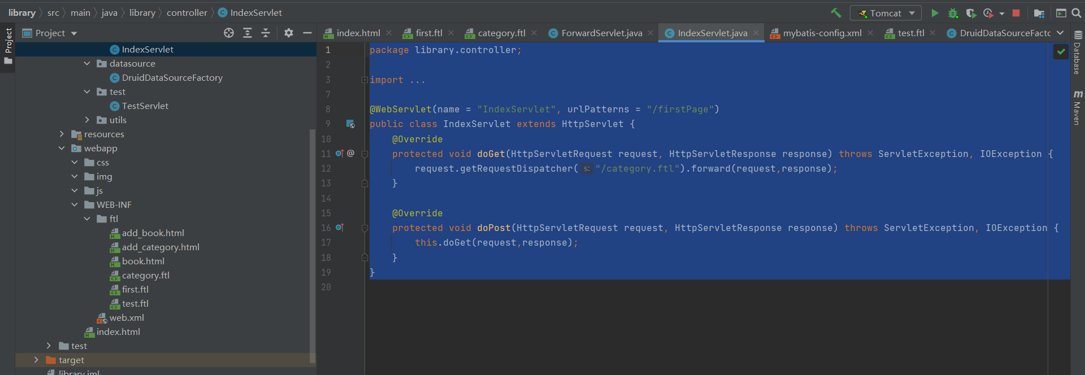
Task: Click the green inspection checkmark indicator
Action: coord(1061,51)
